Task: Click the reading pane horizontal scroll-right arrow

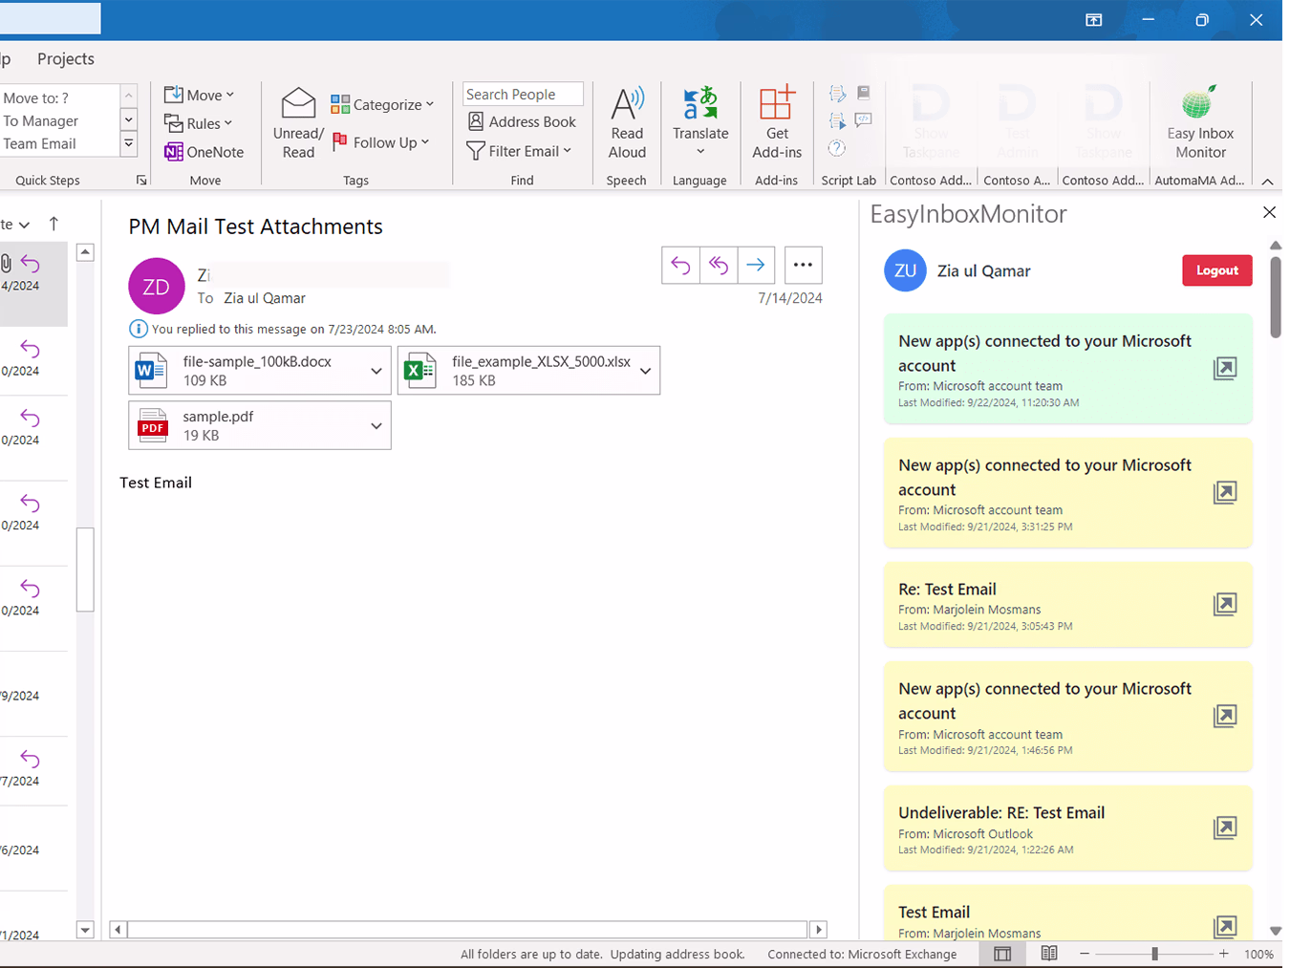Action: coord(818,929)
